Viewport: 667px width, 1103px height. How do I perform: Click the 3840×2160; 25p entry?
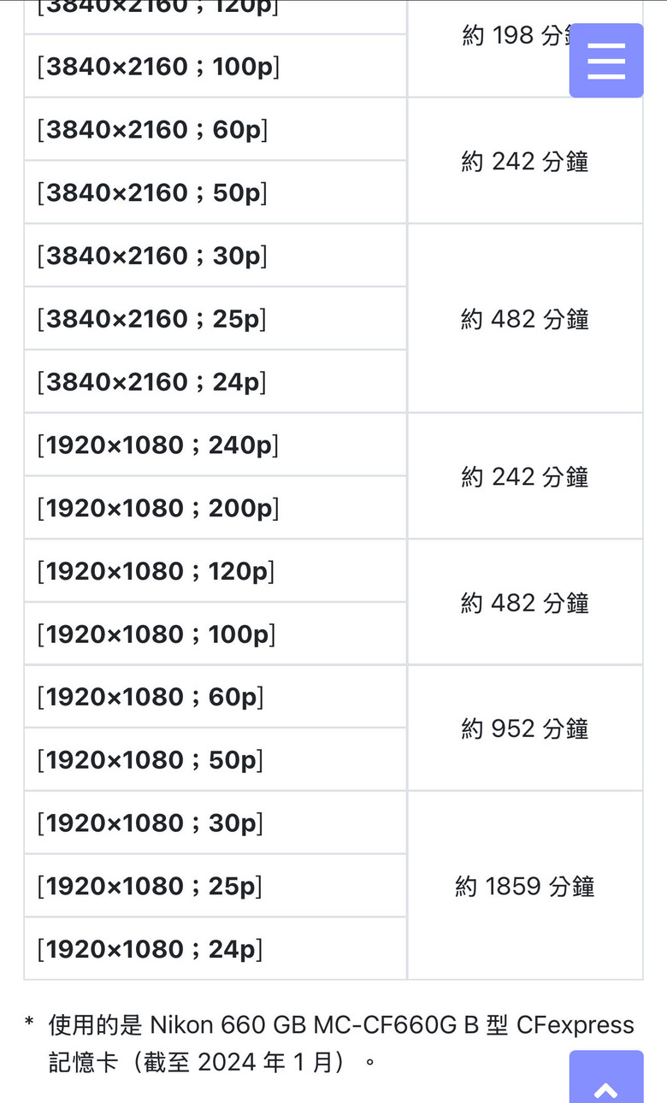point(215,318)
